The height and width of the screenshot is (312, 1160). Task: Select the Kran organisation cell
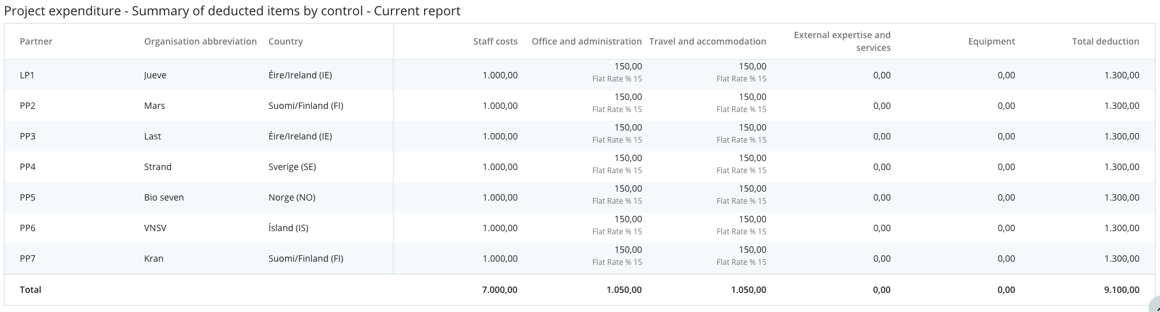[x=154, y=259]
